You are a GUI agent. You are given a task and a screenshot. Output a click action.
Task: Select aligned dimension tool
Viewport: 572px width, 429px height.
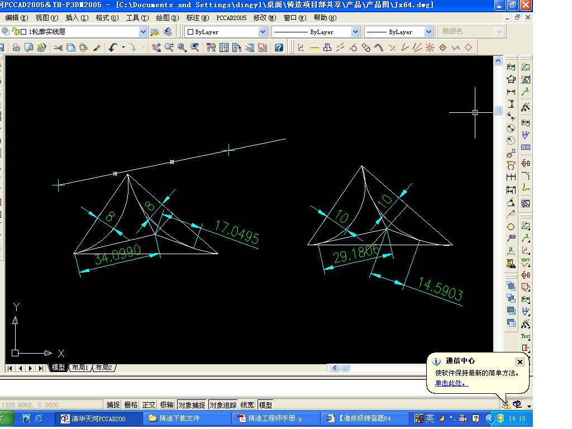pyautogui.click(x=511, y=116)
